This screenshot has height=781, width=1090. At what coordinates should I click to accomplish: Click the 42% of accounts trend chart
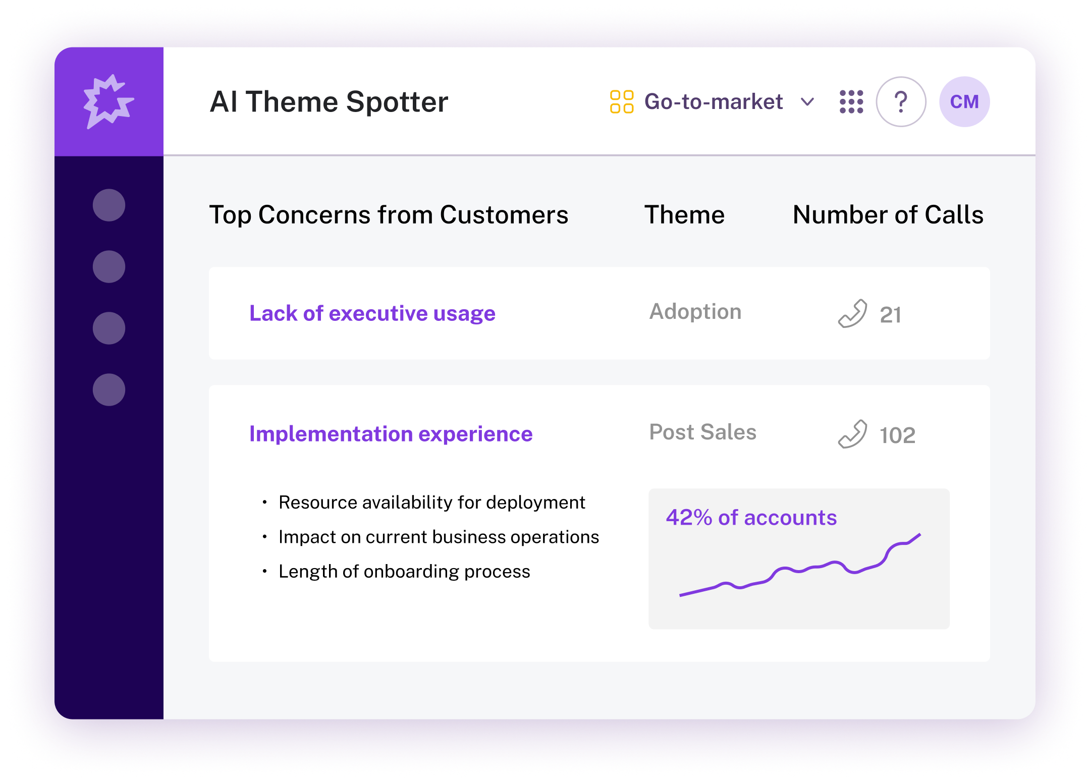(799, 559)
